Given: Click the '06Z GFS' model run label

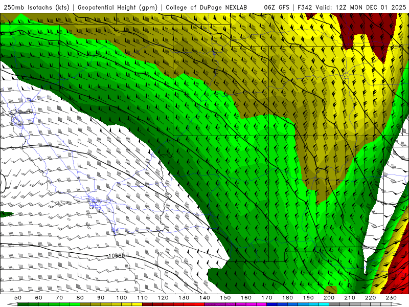Looking at the screenshot, I should [277, 7].
